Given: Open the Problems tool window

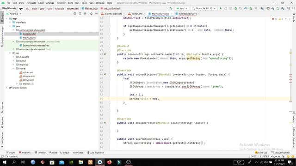Looking at the screenshot, I should tap(25, 153).
